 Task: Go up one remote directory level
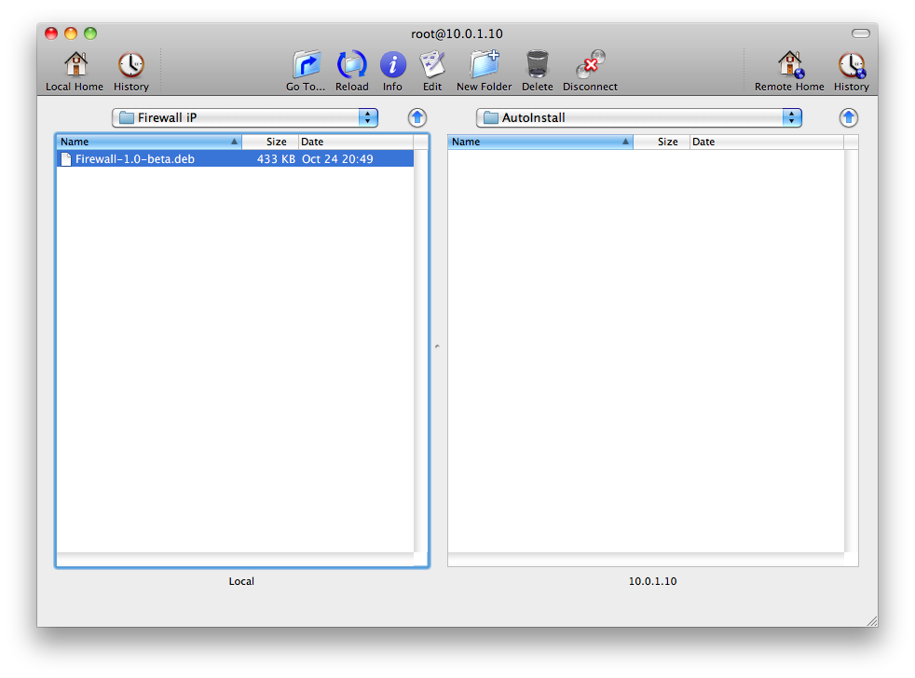click(848, 117)
